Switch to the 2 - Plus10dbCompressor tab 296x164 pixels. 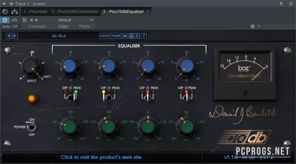pyautogui.click(x=75, y=12)
